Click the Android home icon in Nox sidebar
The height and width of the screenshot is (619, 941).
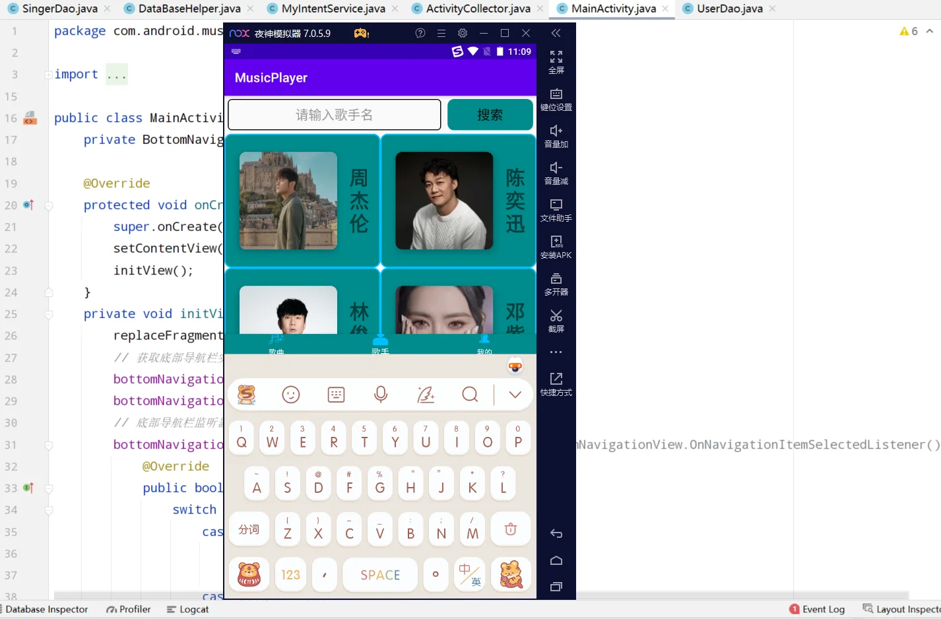click(556, 560)
